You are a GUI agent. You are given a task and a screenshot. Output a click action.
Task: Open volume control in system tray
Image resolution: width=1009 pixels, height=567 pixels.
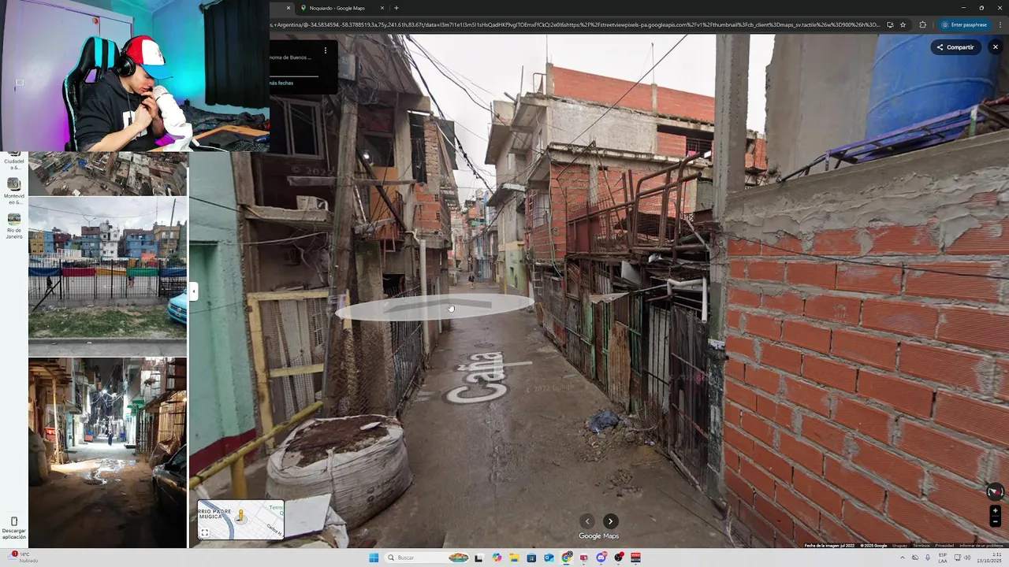(x=967, y=558)
